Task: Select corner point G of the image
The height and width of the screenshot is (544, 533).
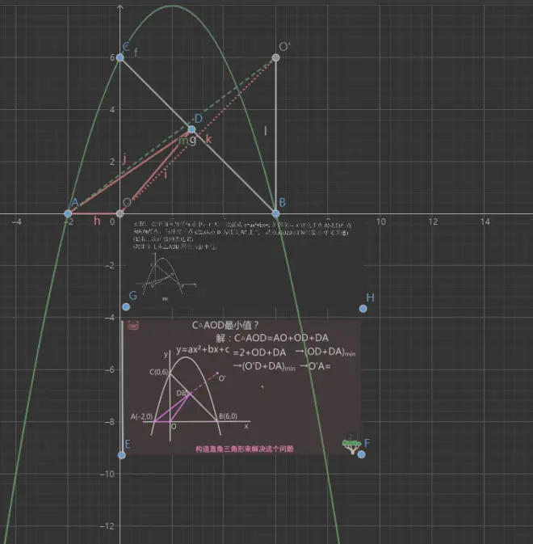Action: (126, 306)
